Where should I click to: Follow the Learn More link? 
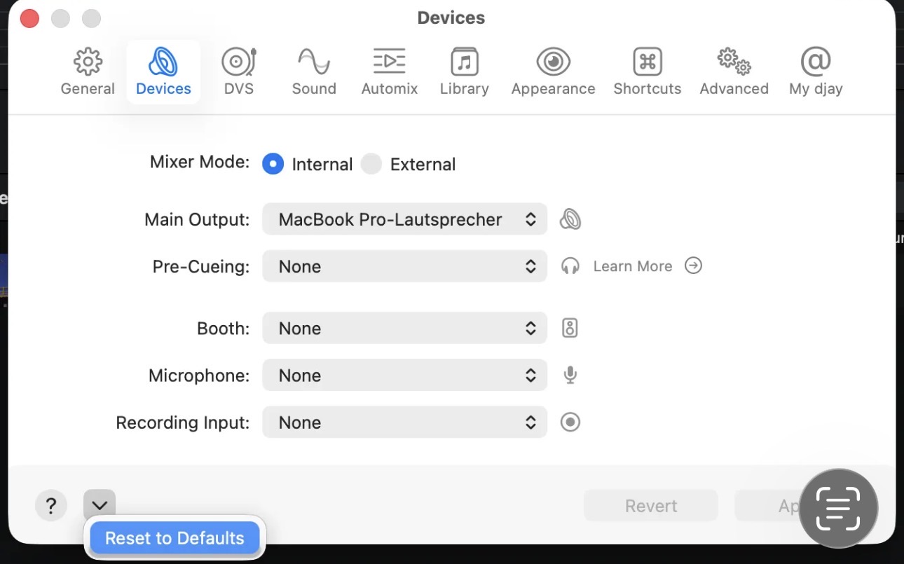633,266
